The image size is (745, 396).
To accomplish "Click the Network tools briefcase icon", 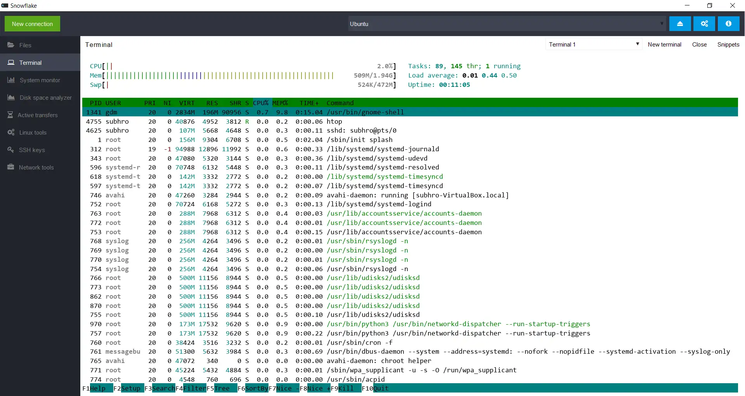I will pos(10,167).
